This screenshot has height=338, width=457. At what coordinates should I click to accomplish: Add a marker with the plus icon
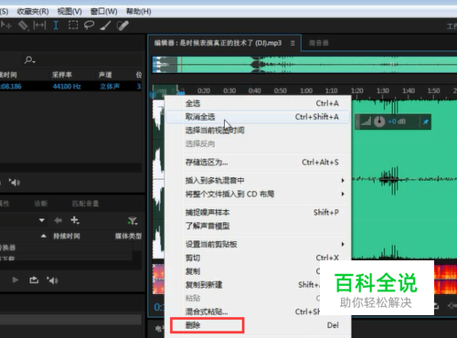point(75,220)
